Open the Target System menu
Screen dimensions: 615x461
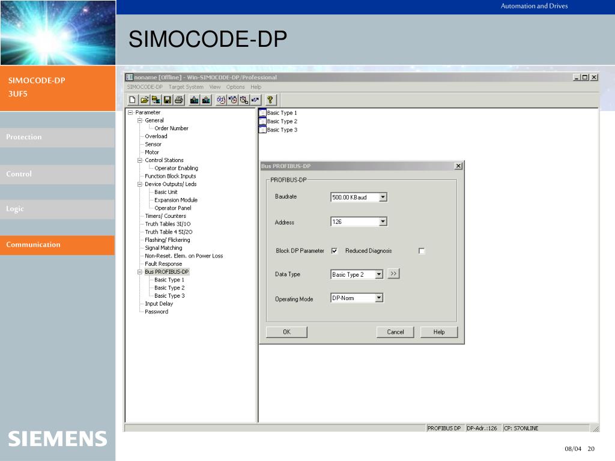(186, 87)
